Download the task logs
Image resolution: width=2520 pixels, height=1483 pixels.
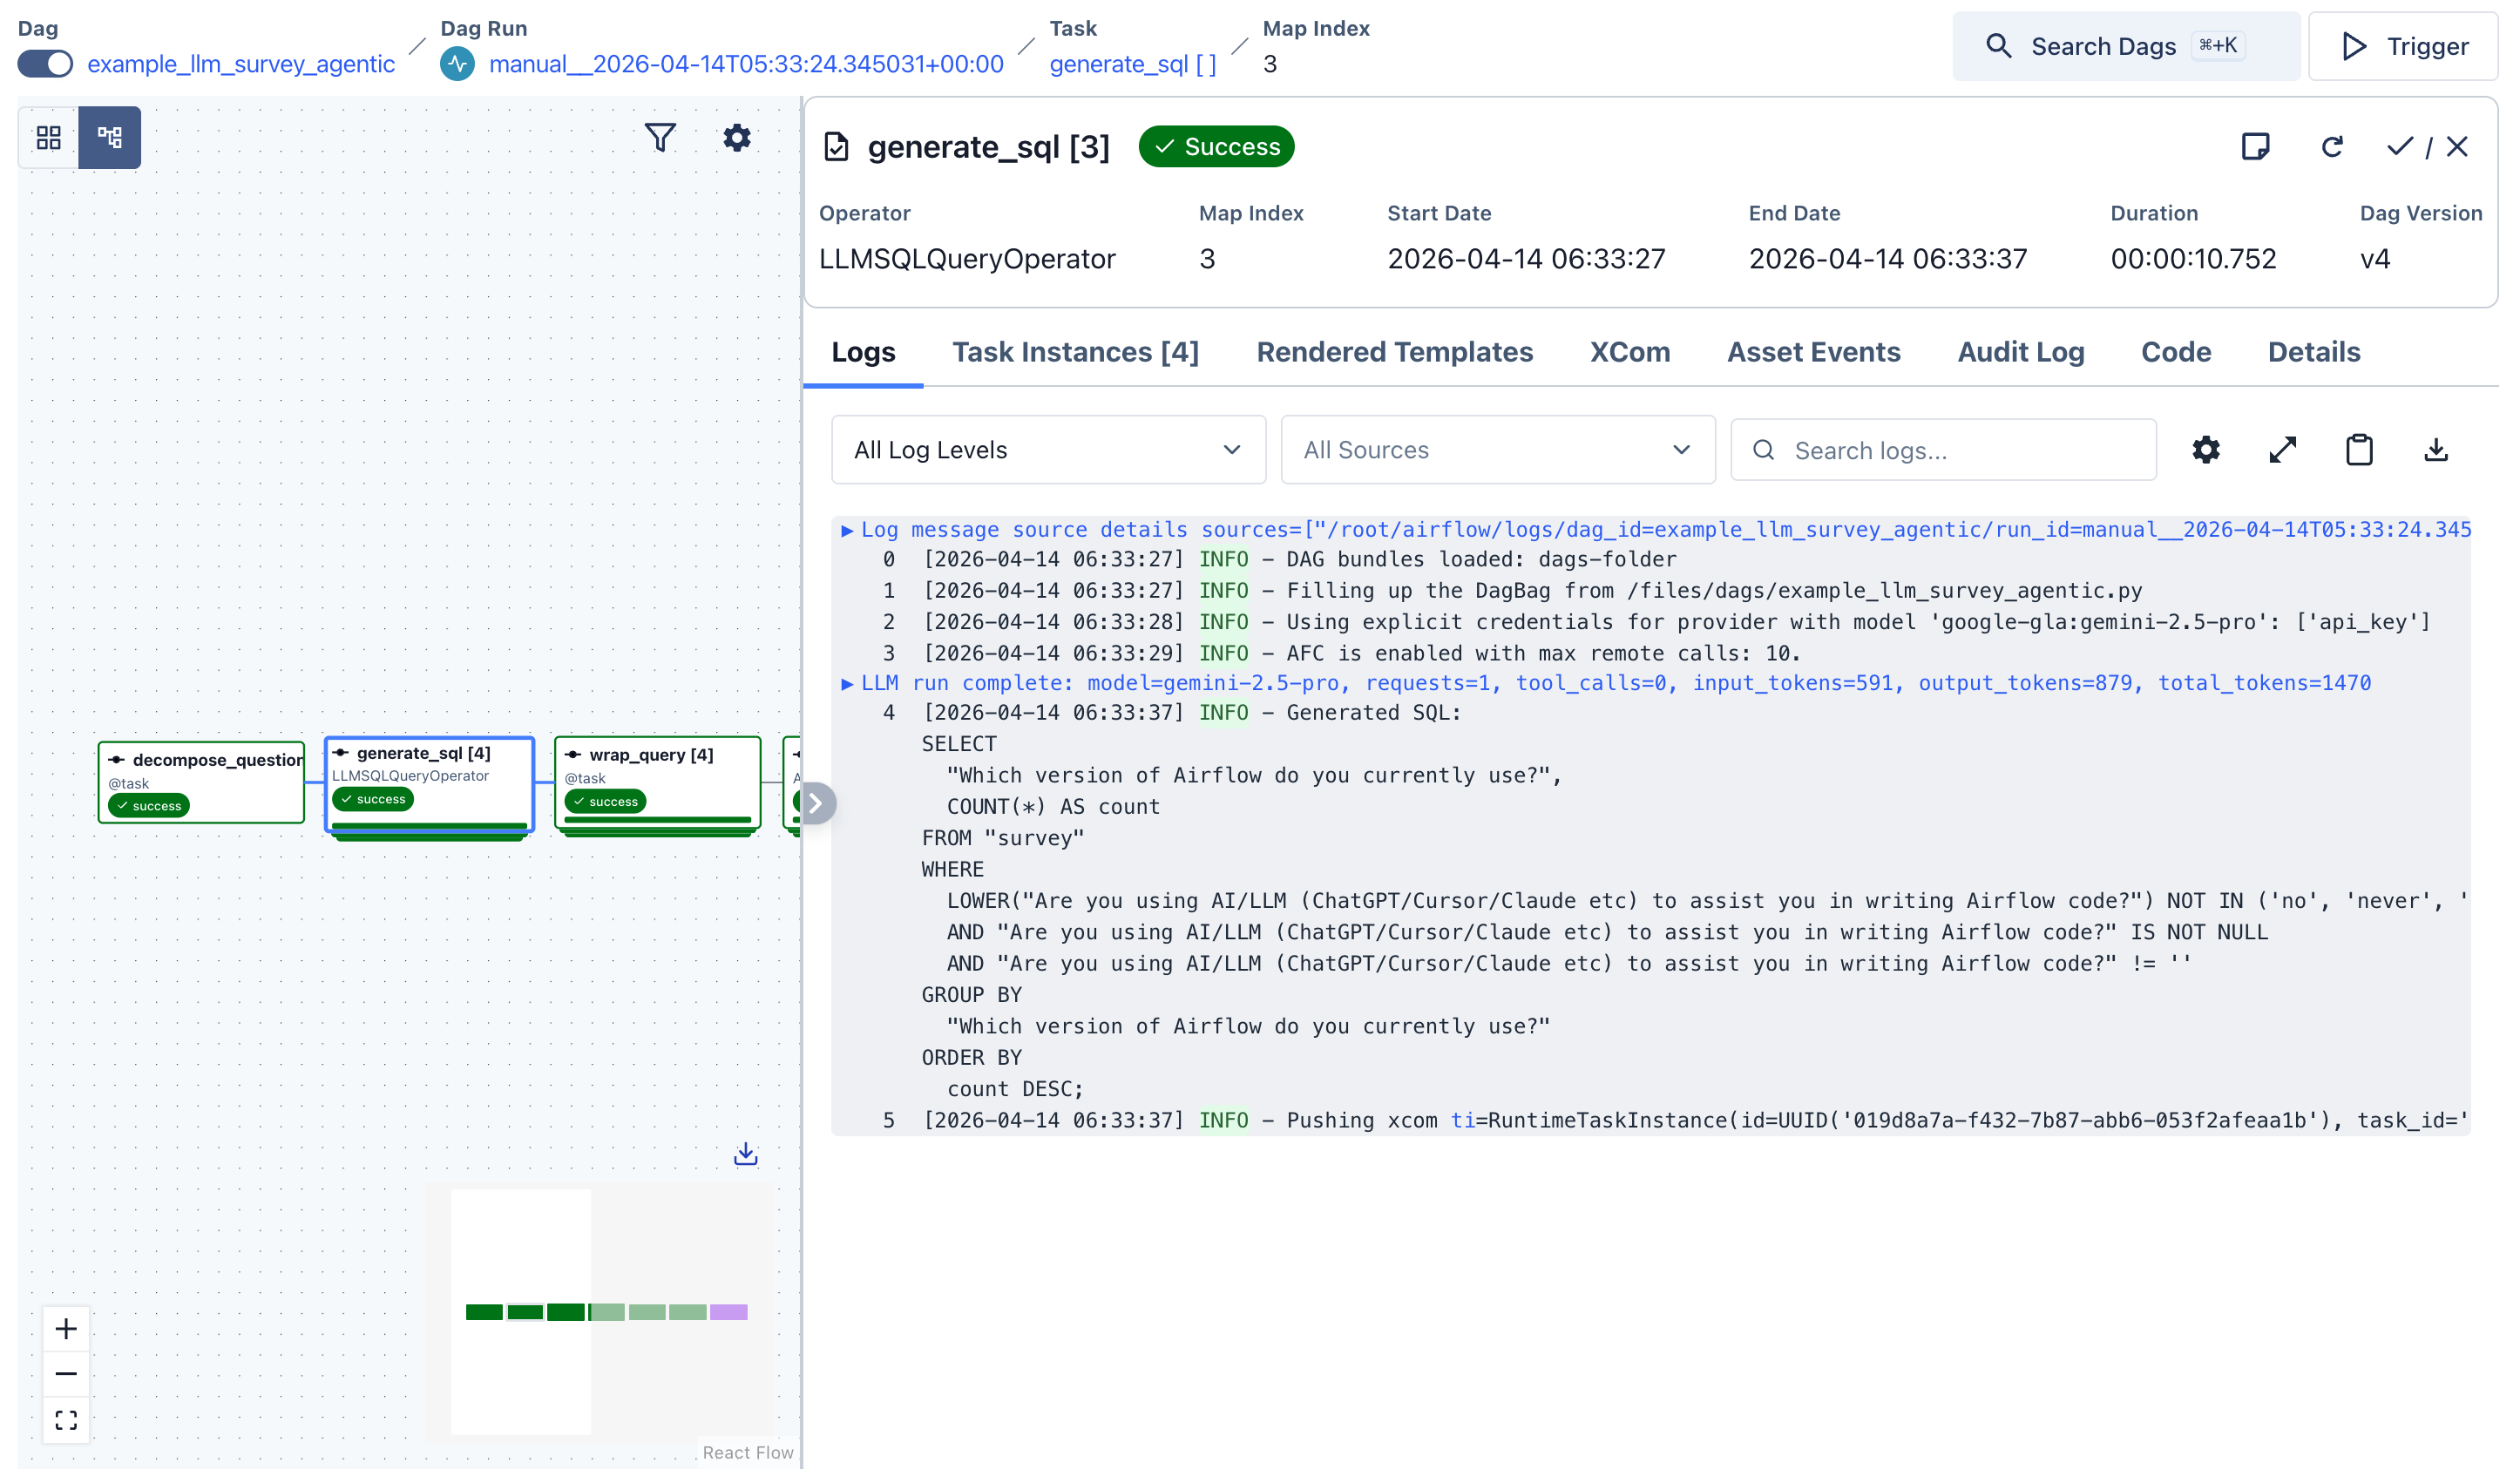[2436, 450]
